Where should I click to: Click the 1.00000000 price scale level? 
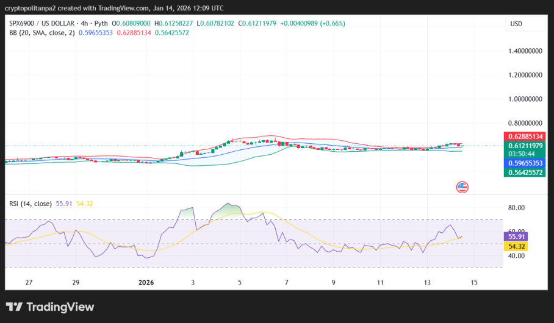tap(525, 99)
